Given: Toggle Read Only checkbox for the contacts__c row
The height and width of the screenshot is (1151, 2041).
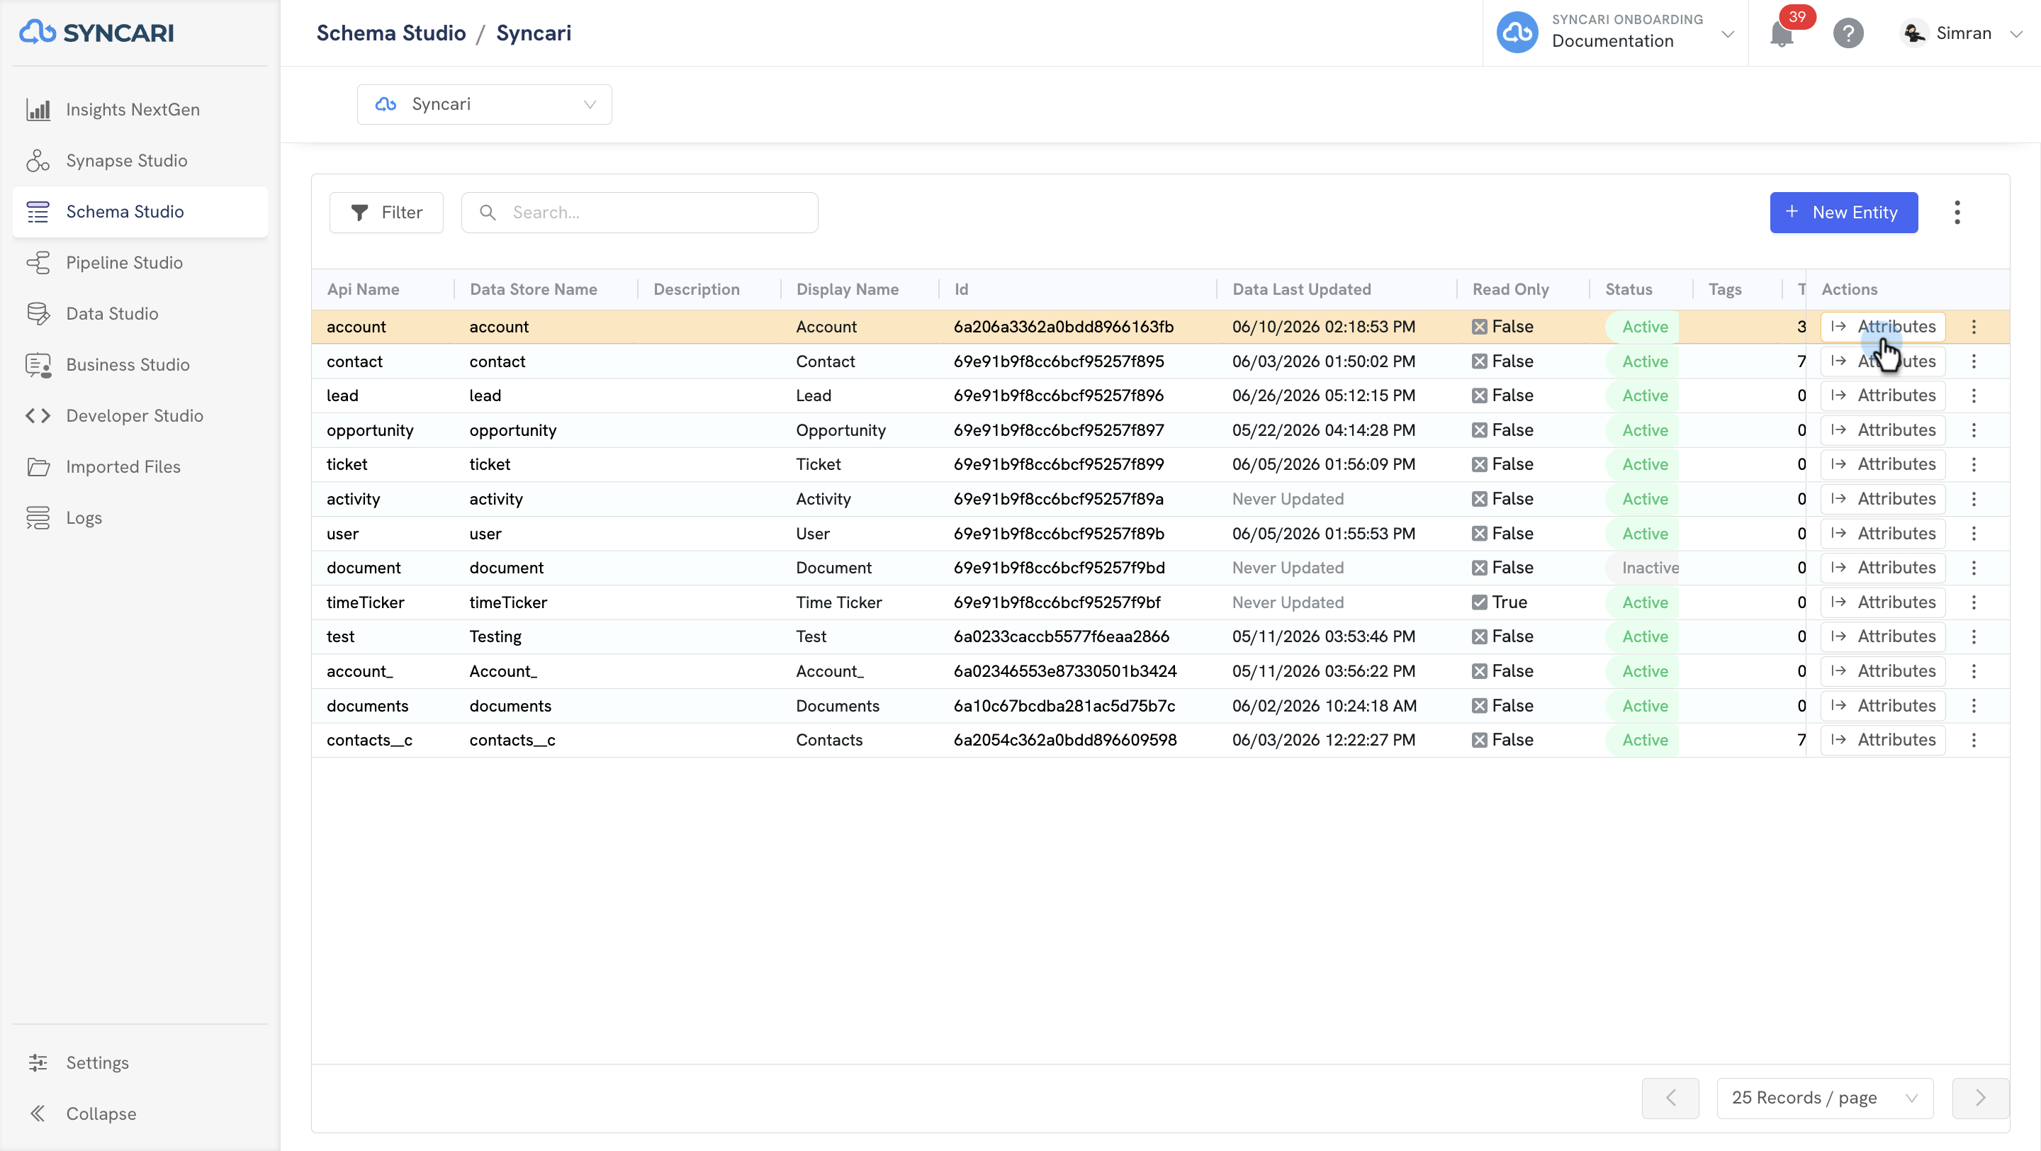Looking at the screenshot, I should pyautogui.click(x=1479, y=740).
